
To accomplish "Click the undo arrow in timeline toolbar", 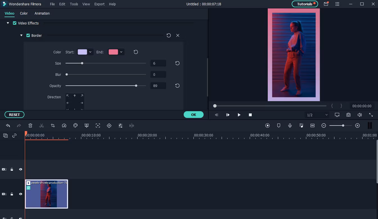I will (8, 126).
